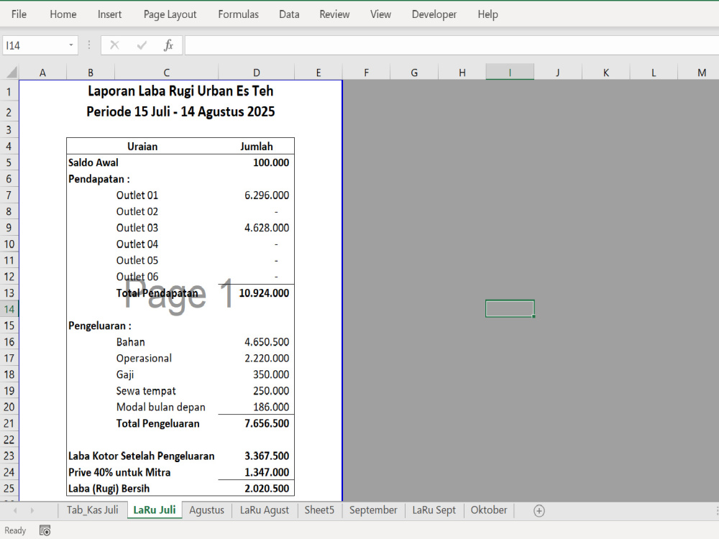Open the Review ribbon tab
The image size is (719, 539).
coord(335,14)
